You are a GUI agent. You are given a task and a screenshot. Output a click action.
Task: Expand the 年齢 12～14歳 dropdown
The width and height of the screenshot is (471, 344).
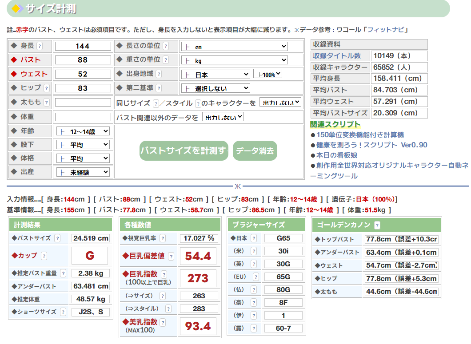coord(83,131)
